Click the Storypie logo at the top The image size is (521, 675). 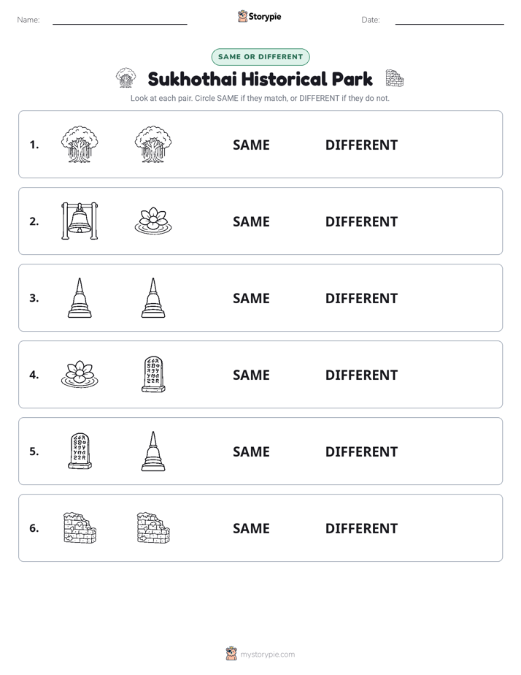point(260,17)
